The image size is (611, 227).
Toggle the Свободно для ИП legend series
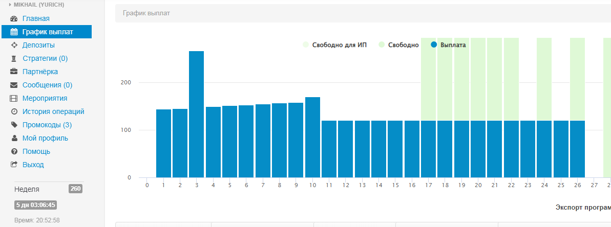(x=338, y=45)
